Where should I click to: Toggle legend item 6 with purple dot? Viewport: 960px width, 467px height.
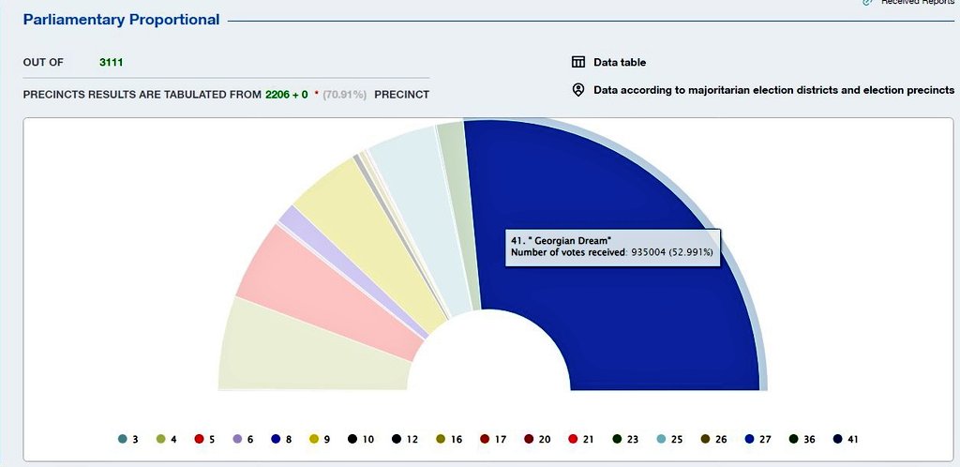pos(243,439)
